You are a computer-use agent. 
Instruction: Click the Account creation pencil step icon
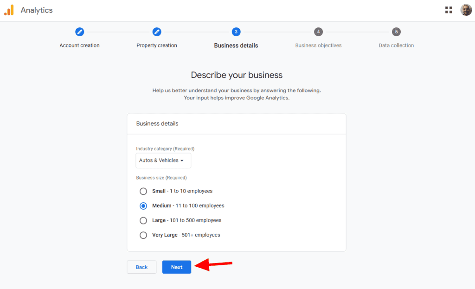pos(80,32)
